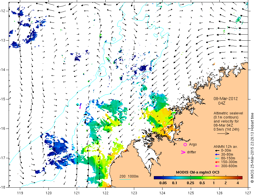Click the 200 1000m contour depth label

pyautogui.click(x=129, y=176)
